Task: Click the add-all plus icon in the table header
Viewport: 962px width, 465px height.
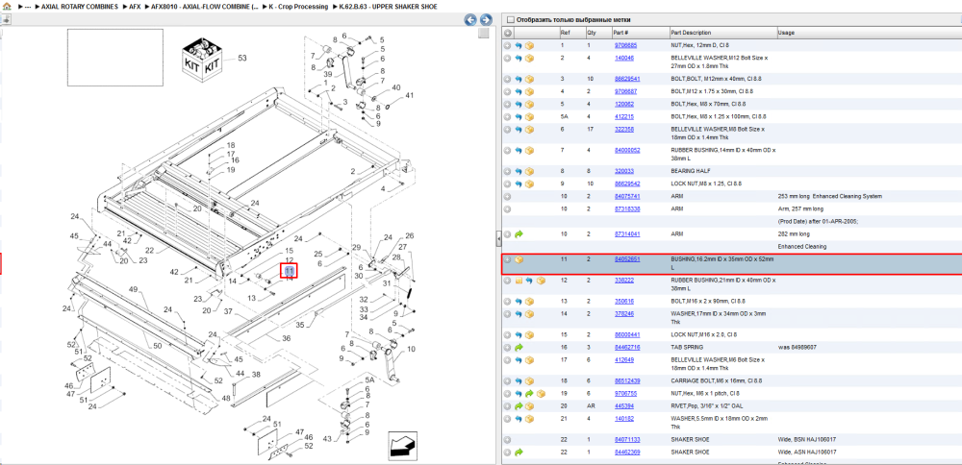Action: (x=508, y=33)
